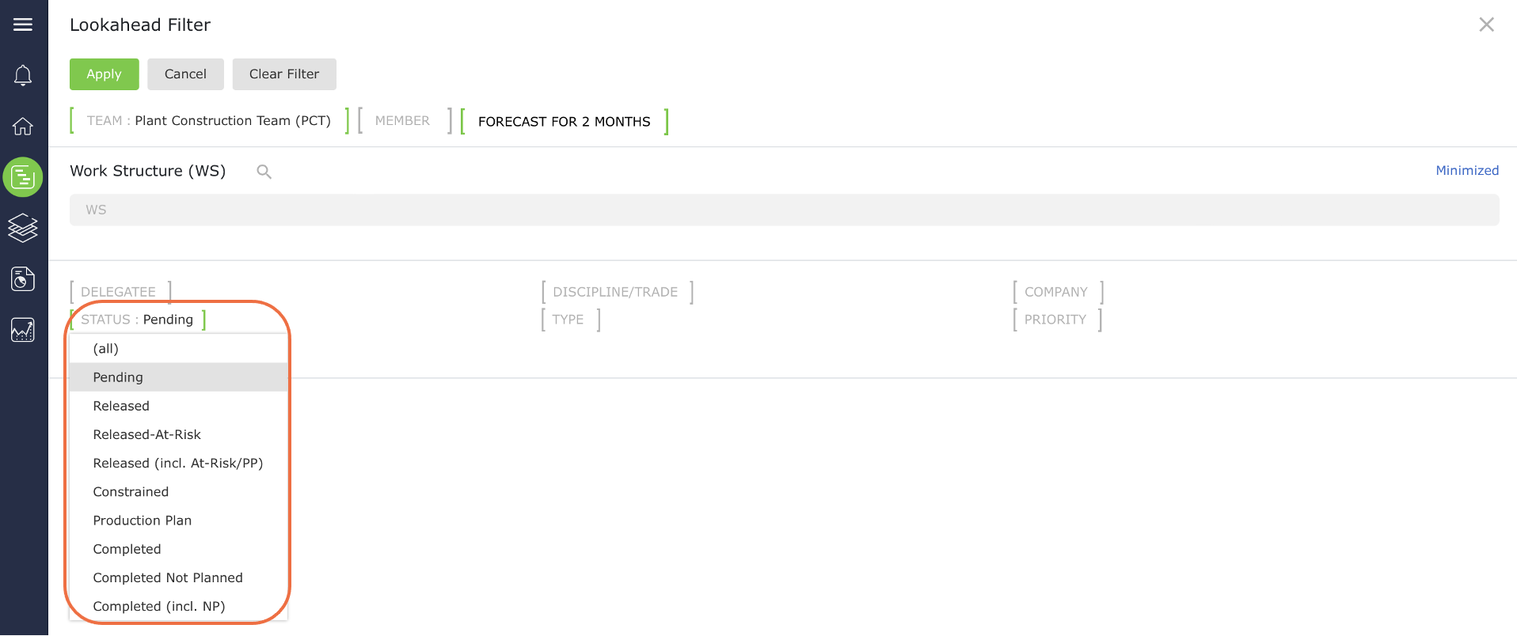Open the hamburger menu icon
The width and height of the screenshot is (1517, 636).
tap(23, 25)
